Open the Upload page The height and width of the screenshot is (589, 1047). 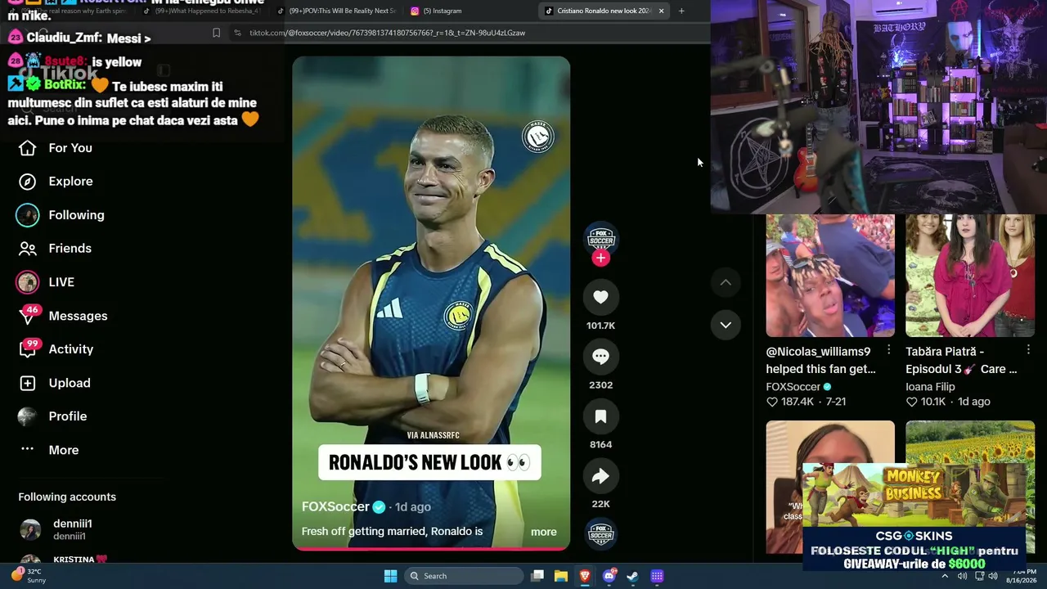pyautogui.click(x=54, y=383)
